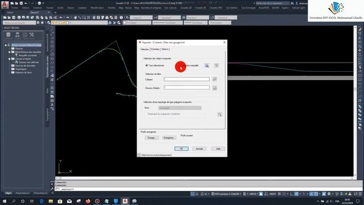
Task: Open the DuCalque lineweight dropdown
Action: point(196,23)
